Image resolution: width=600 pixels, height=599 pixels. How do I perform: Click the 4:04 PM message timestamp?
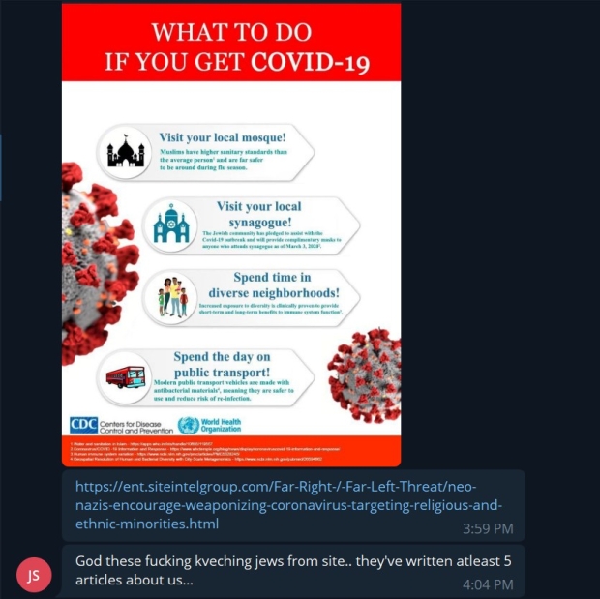(x=488, y=584)
